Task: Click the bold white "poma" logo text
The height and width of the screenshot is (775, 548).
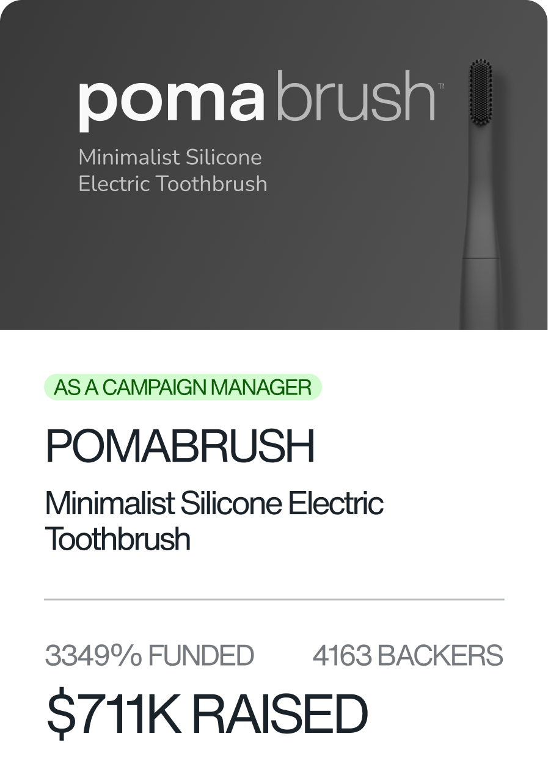Action: tap(172, 100)
